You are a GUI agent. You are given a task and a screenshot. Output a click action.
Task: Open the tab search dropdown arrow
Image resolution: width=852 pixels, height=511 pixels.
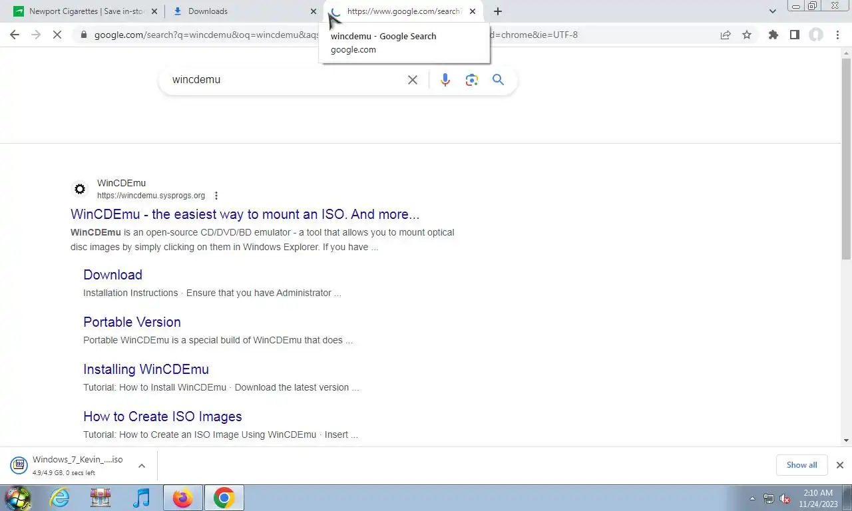click(772, 11)
